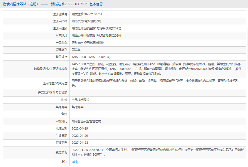Click the 变更情况 change record text
Viewport: 248px width, 167px height.
click(x=157, y=152)
